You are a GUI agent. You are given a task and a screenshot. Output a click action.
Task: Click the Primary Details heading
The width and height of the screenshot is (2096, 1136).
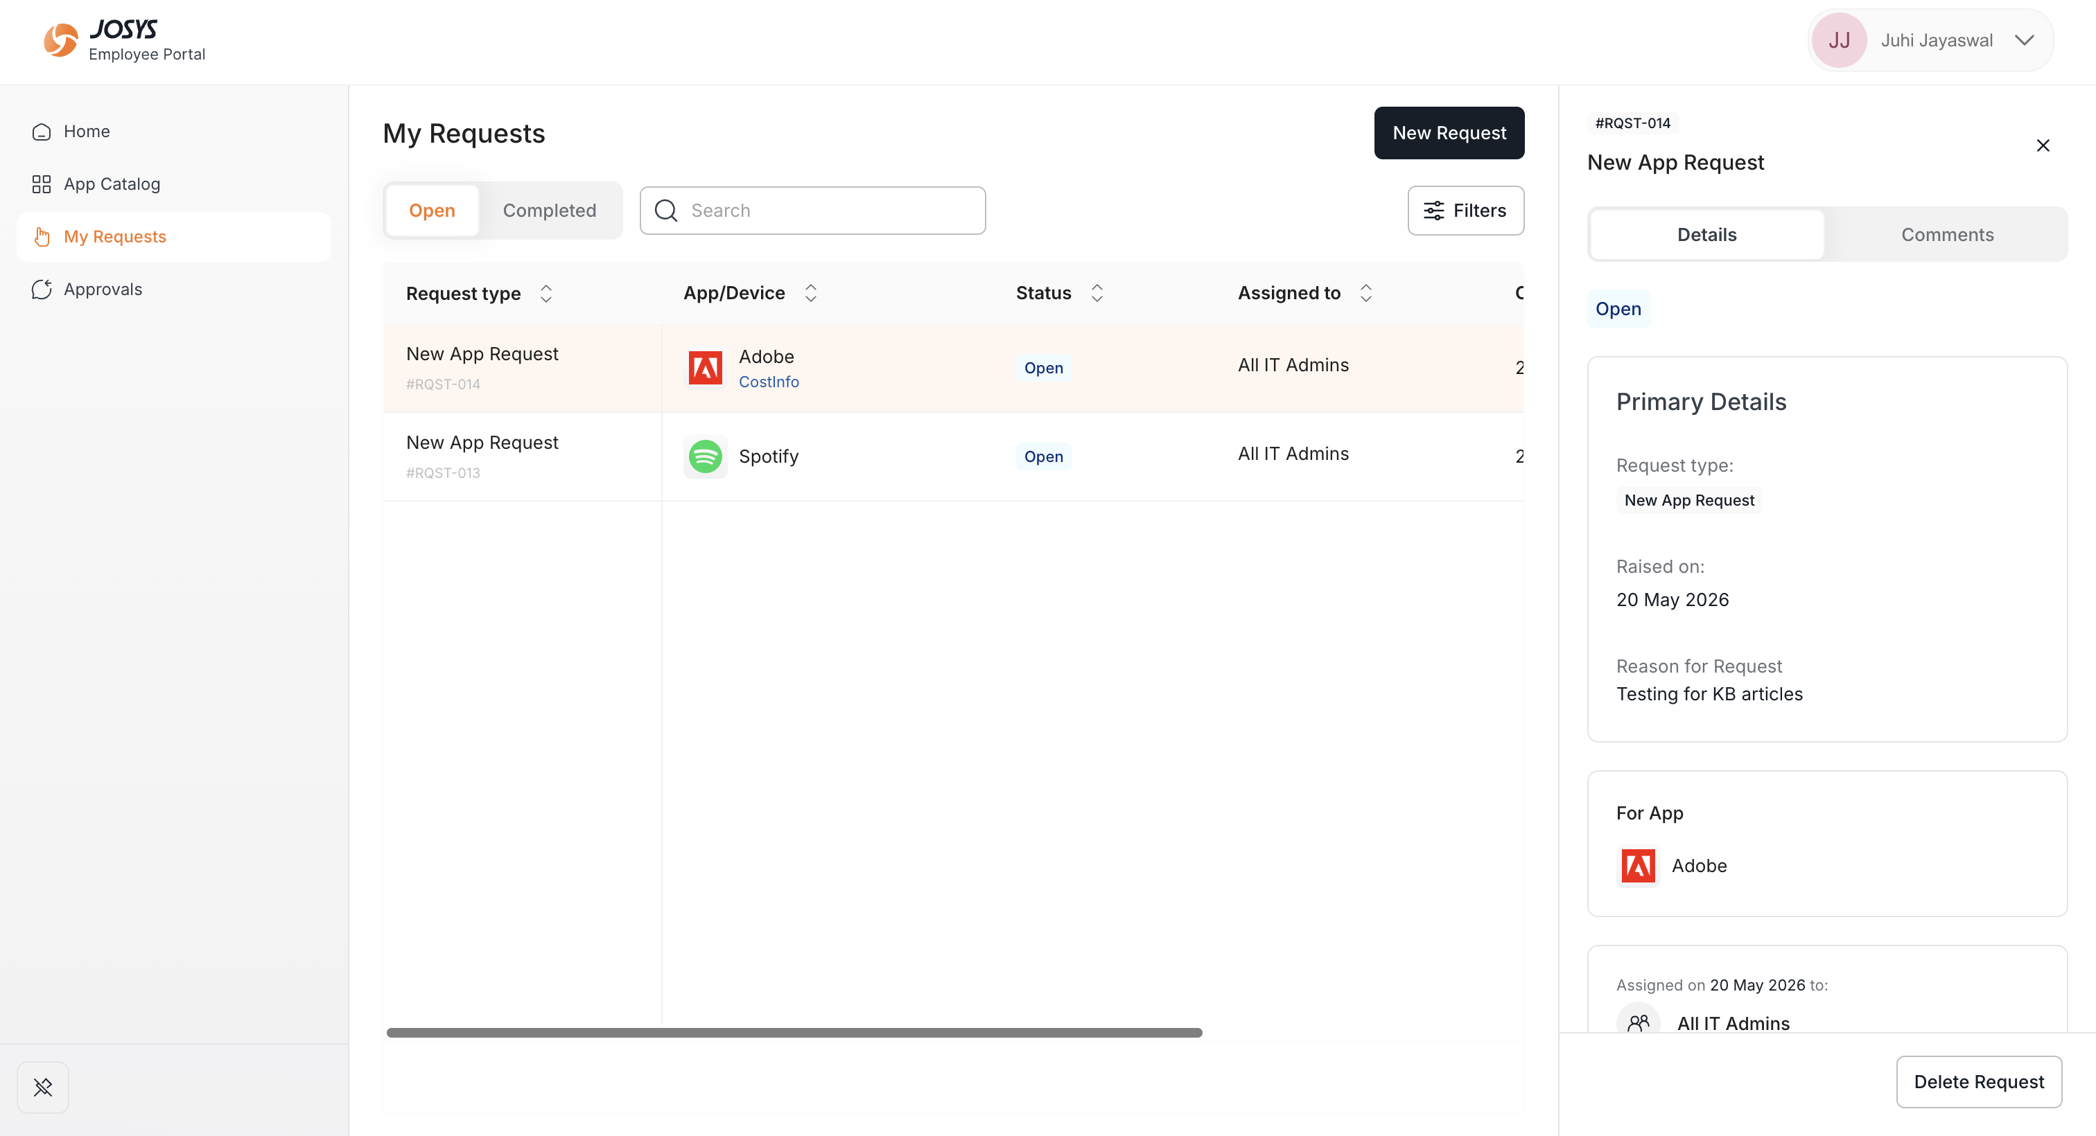tap(1700, 402)
